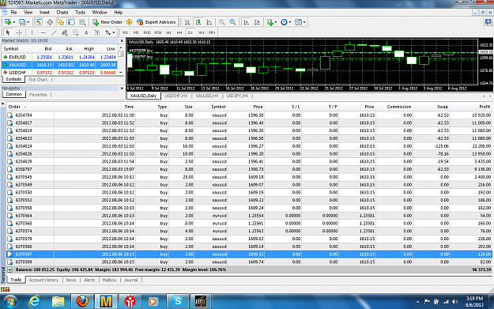Open the USDJPY,H4 chart tab

pos(237,96)
